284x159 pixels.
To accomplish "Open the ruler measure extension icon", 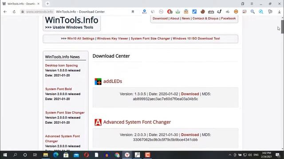I will [211, 12].
